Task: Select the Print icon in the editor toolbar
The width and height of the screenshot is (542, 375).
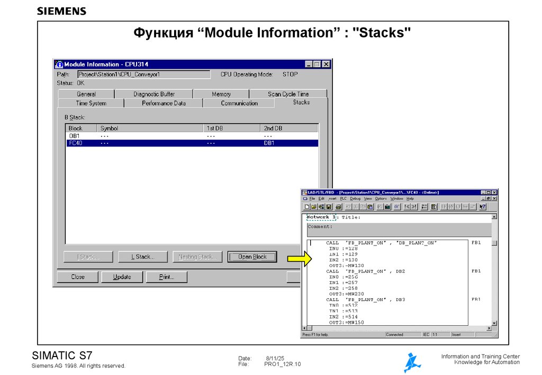Action: 338,206
